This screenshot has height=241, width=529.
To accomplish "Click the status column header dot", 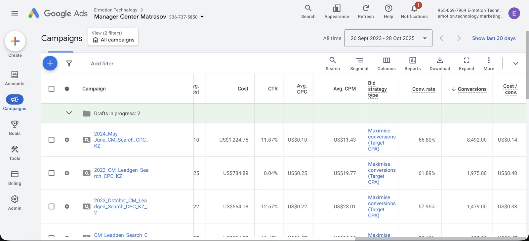I will [x=67, y=89].
